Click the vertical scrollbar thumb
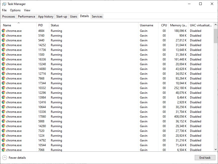 [216, 36]
